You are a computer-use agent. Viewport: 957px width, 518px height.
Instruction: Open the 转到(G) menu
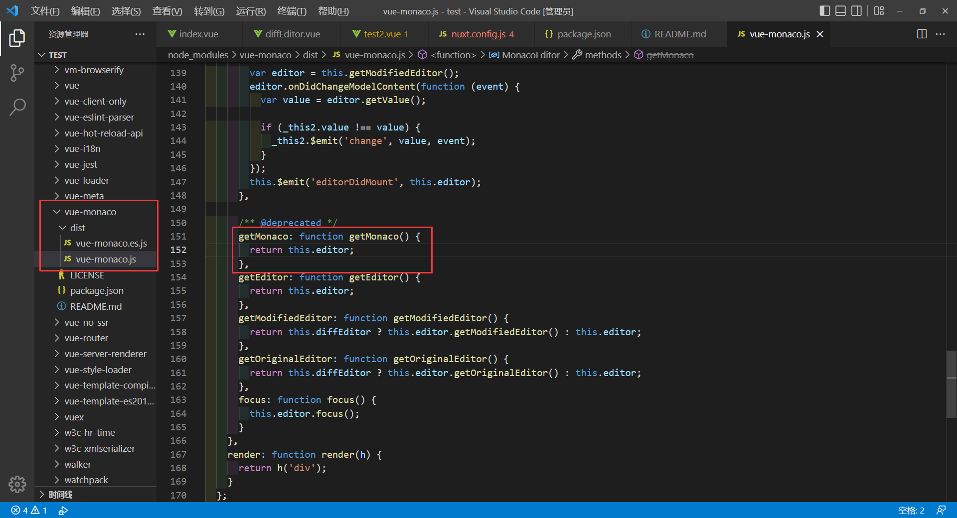(x=209, y=11)
